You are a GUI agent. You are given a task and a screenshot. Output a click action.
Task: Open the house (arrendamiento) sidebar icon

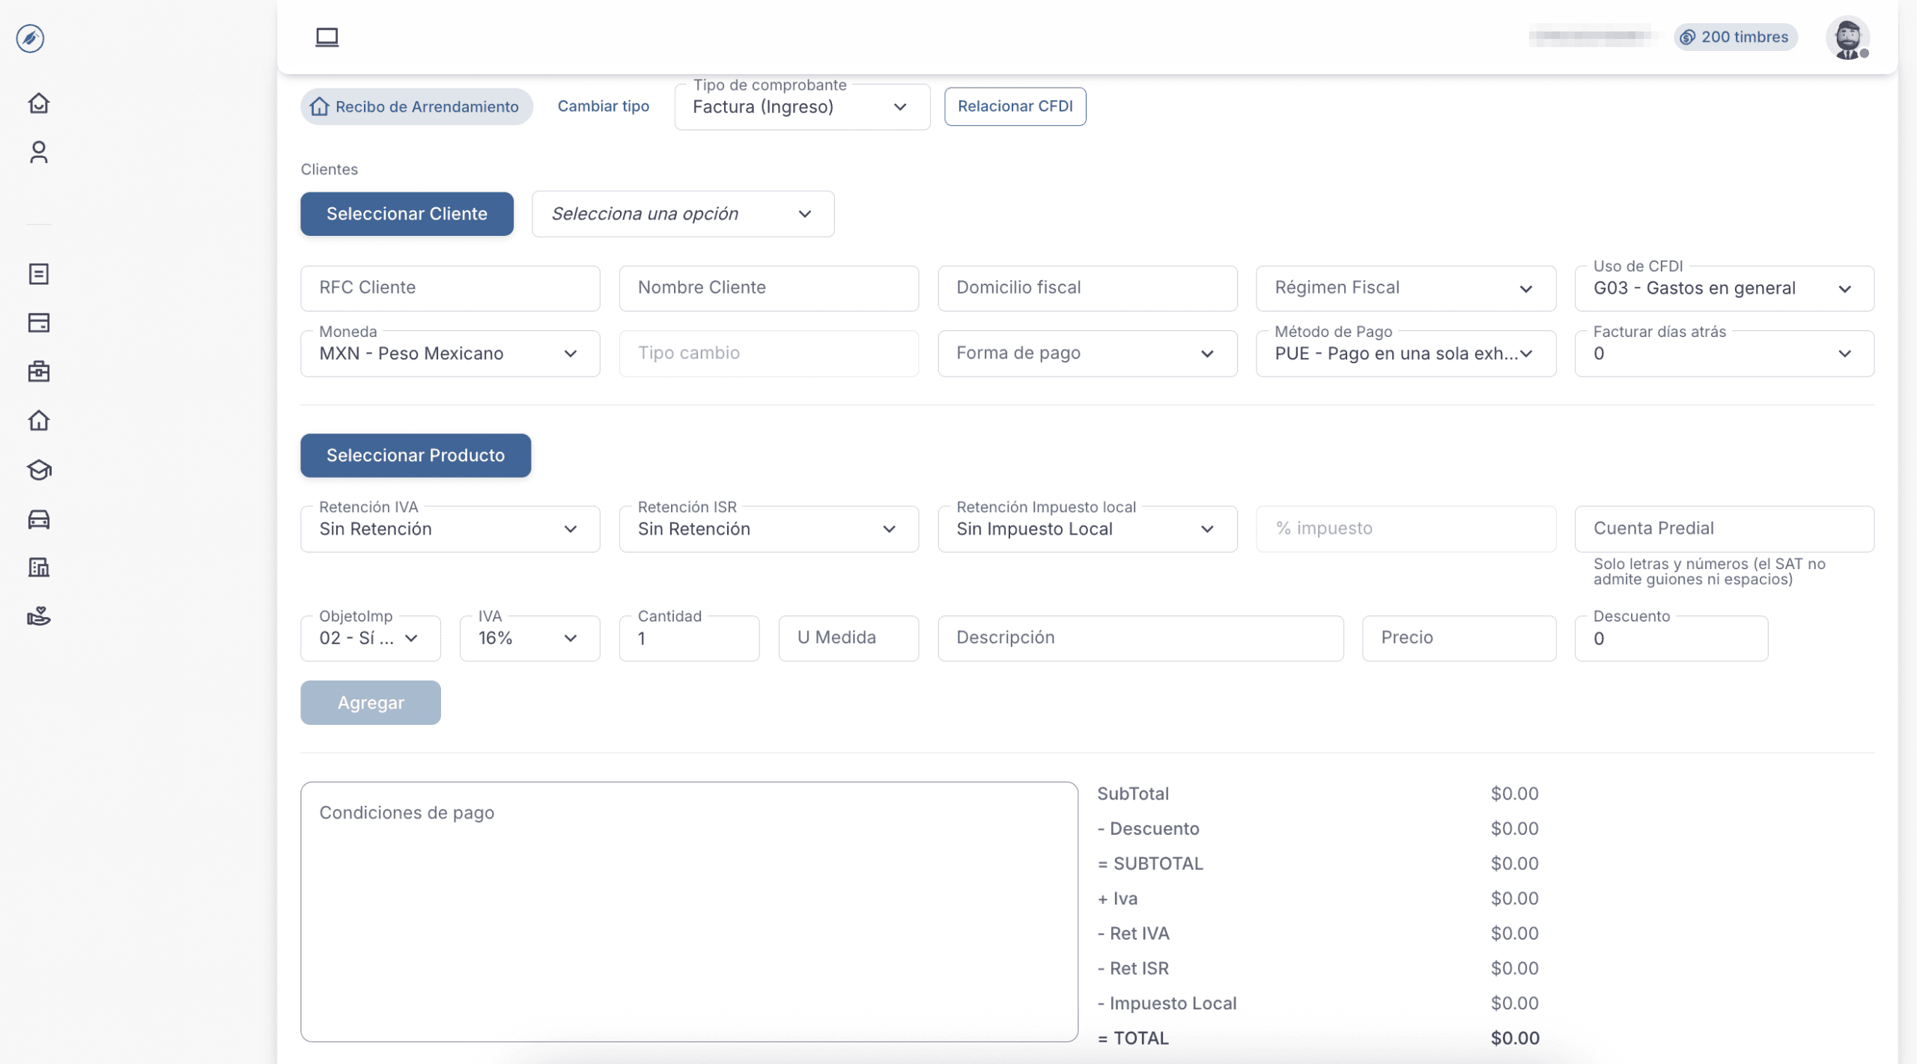click(x=39, y=421)
